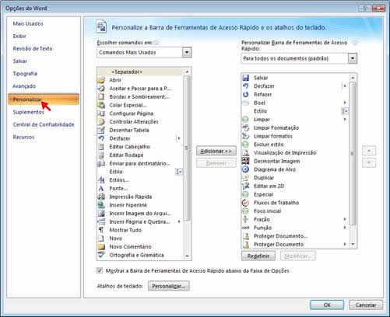Screen dimensions: 390x317
Task: Click the Estilos icon
Action: pos(101,180)
